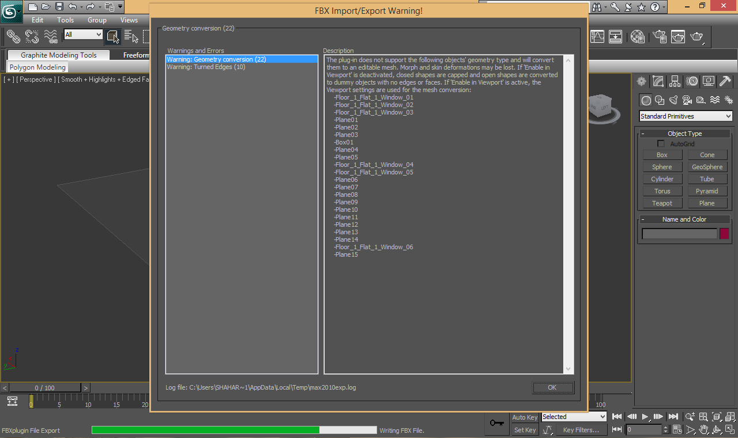Select the Select and Link chain tool
This screenshot has height=438, width=738.
(13, 36)
